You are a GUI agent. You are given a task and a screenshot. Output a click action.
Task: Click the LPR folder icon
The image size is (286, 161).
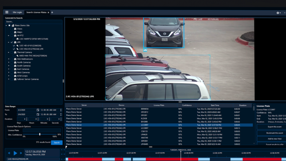tap(15, 42)
